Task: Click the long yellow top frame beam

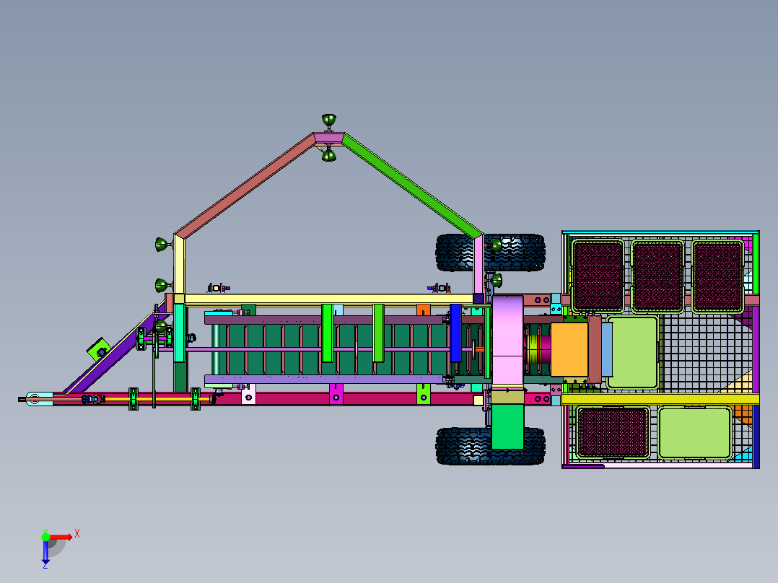Action: point(328,298)
